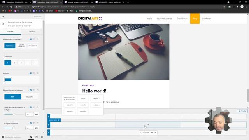The image size is (249, 140).
Task: Open Contacto in the site navigation
Action: (x=207, y=19)
